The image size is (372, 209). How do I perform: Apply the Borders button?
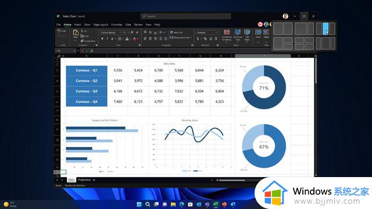point(120,39)
